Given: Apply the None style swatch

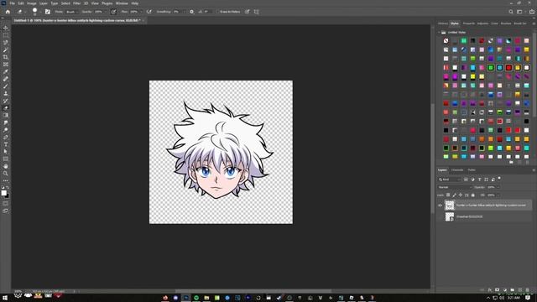Looking at the screenshot, I should (x=446, y=41).
